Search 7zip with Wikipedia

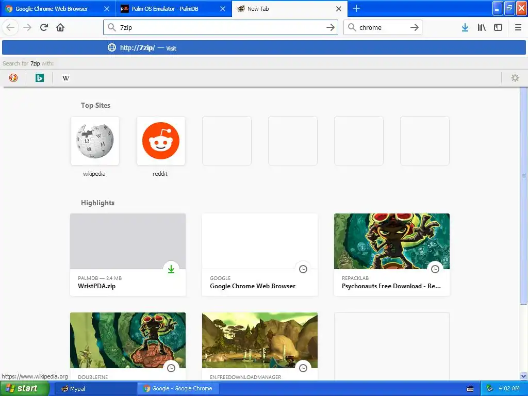tap(65, 78)
